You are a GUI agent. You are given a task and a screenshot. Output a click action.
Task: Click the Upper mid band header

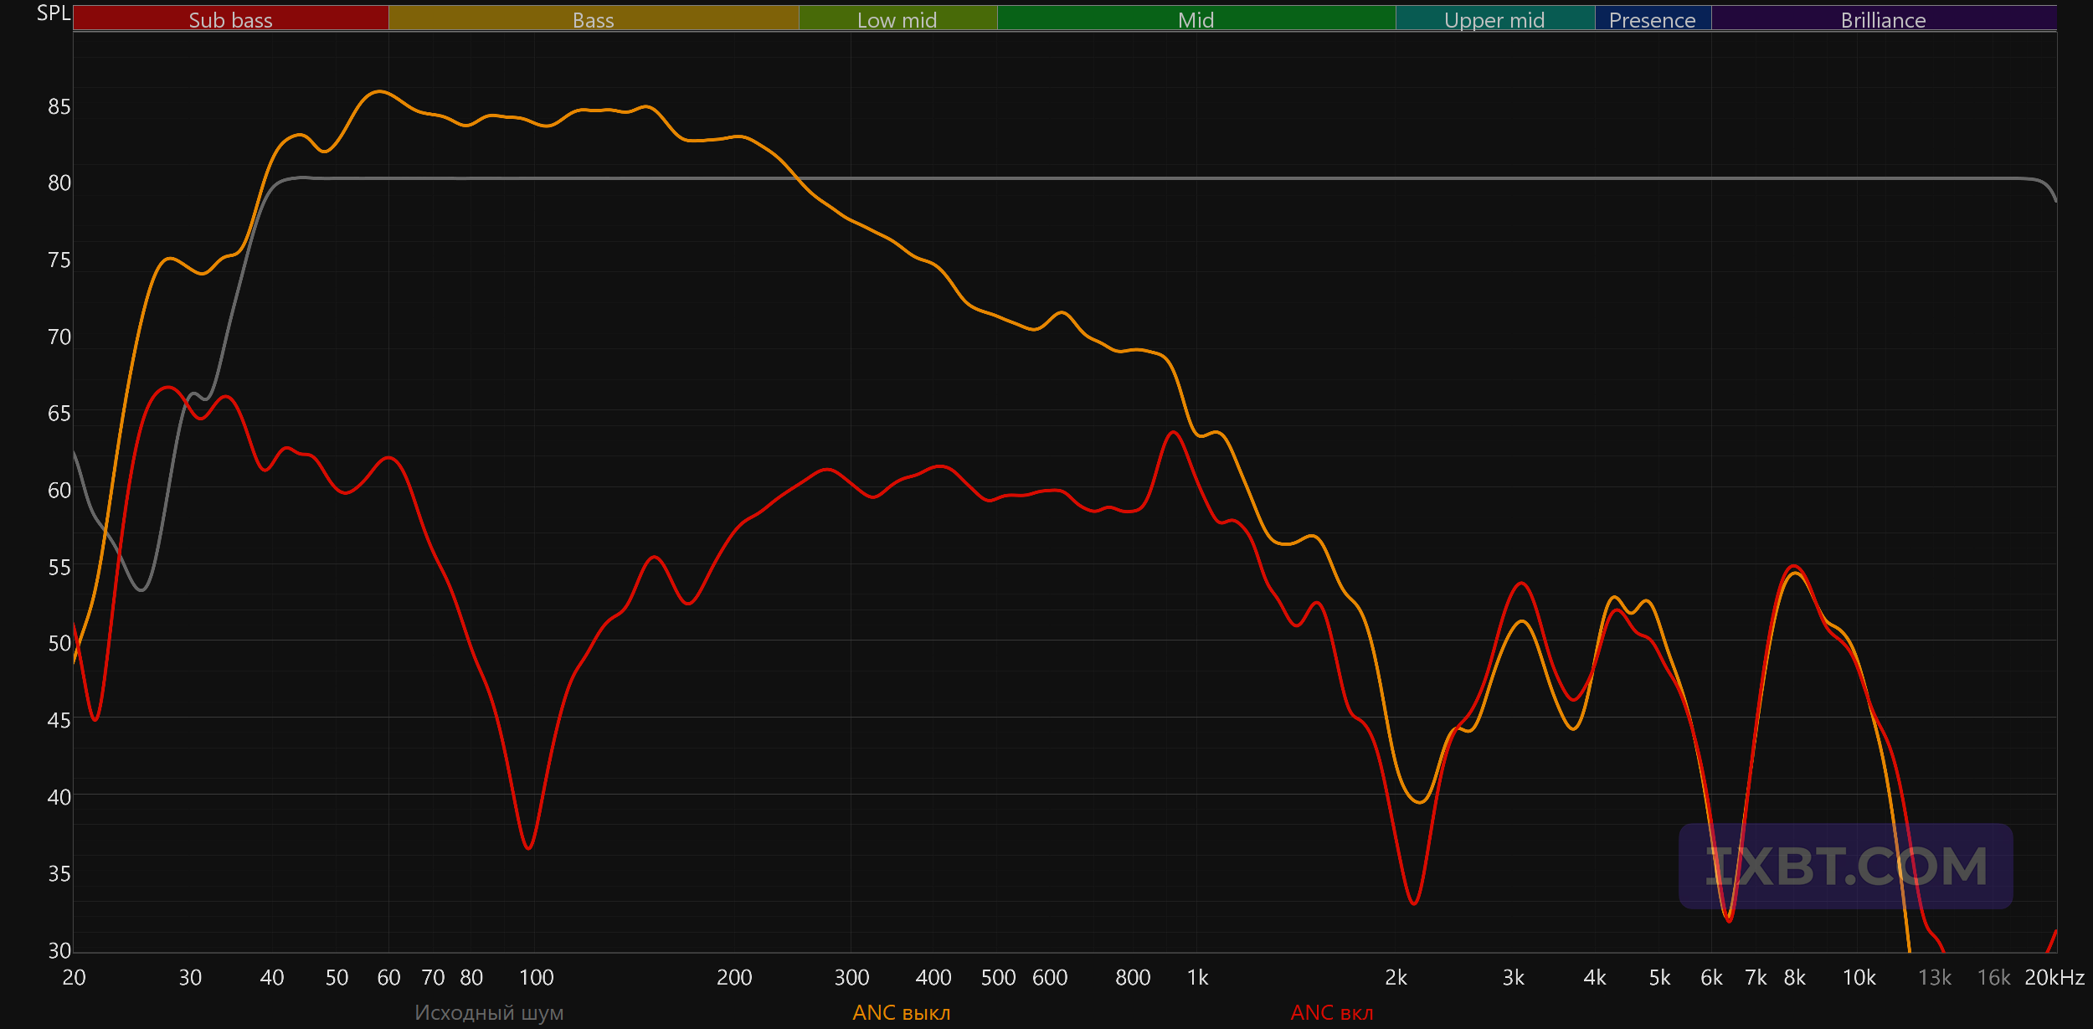pyautogui.click(x=1495, y=18)
